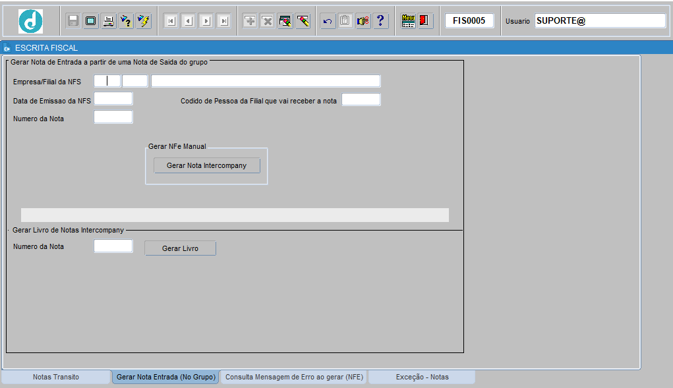The image size is (673, 388).
Task: Switch to the Notas Transito tab
Action: (56, 377)
